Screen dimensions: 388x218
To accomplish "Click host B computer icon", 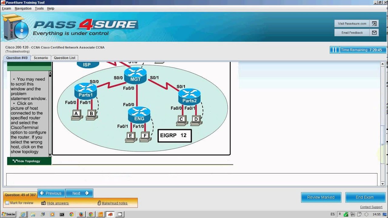I will tap(91, 115).
